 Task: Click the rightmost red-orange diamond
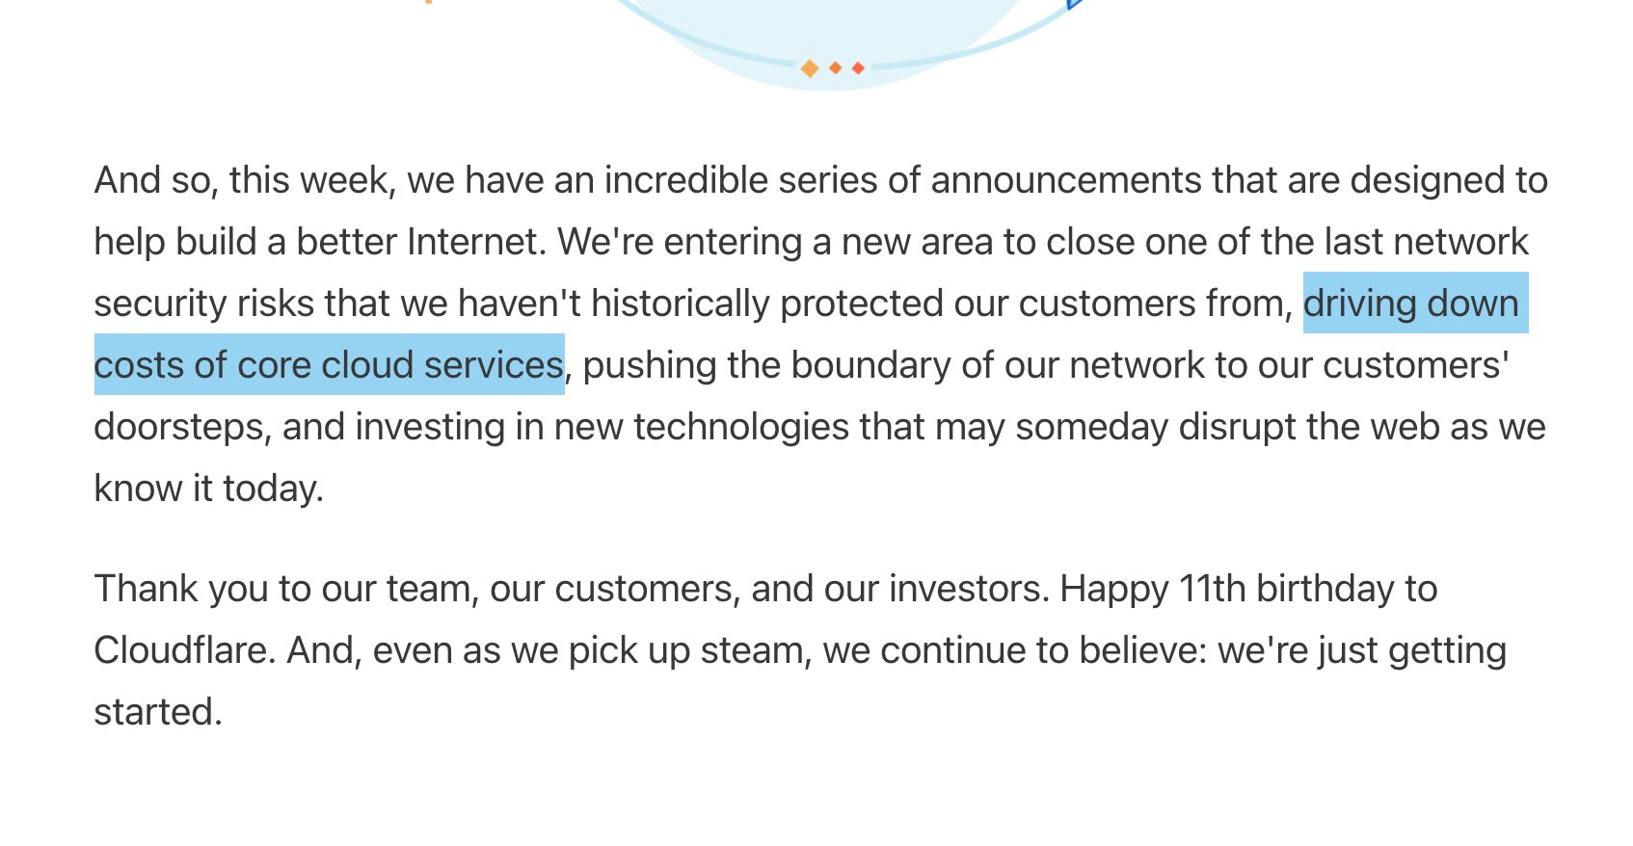858,67
